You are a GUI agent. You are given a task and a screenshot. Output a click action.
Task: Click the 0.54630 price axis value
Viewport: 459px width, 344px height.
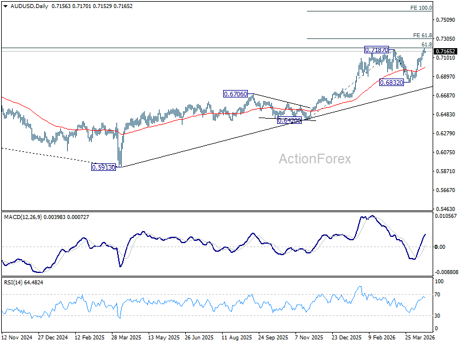446,209
